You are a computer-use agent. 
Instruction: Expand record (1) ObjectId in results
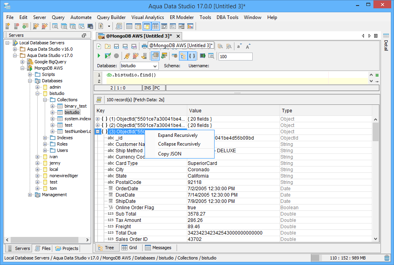click(97, 119)
